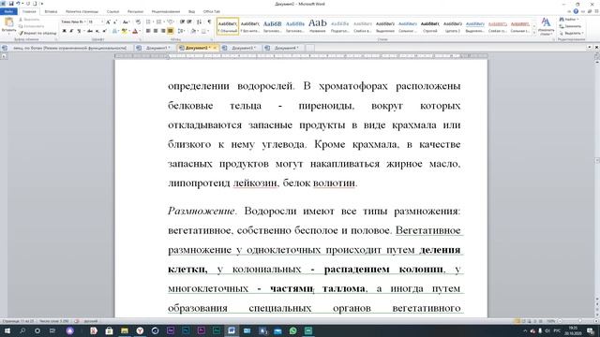Viewport: 600px width, 337px height.
Task: Click the Justify alignment button
Action: coord(171,31)
